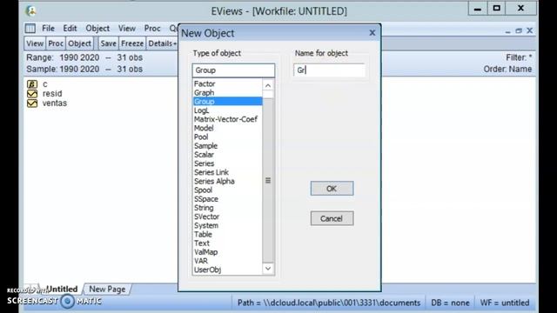Click the Filter: * label
This screenshot has height=313, width=557.
(519, 57)
